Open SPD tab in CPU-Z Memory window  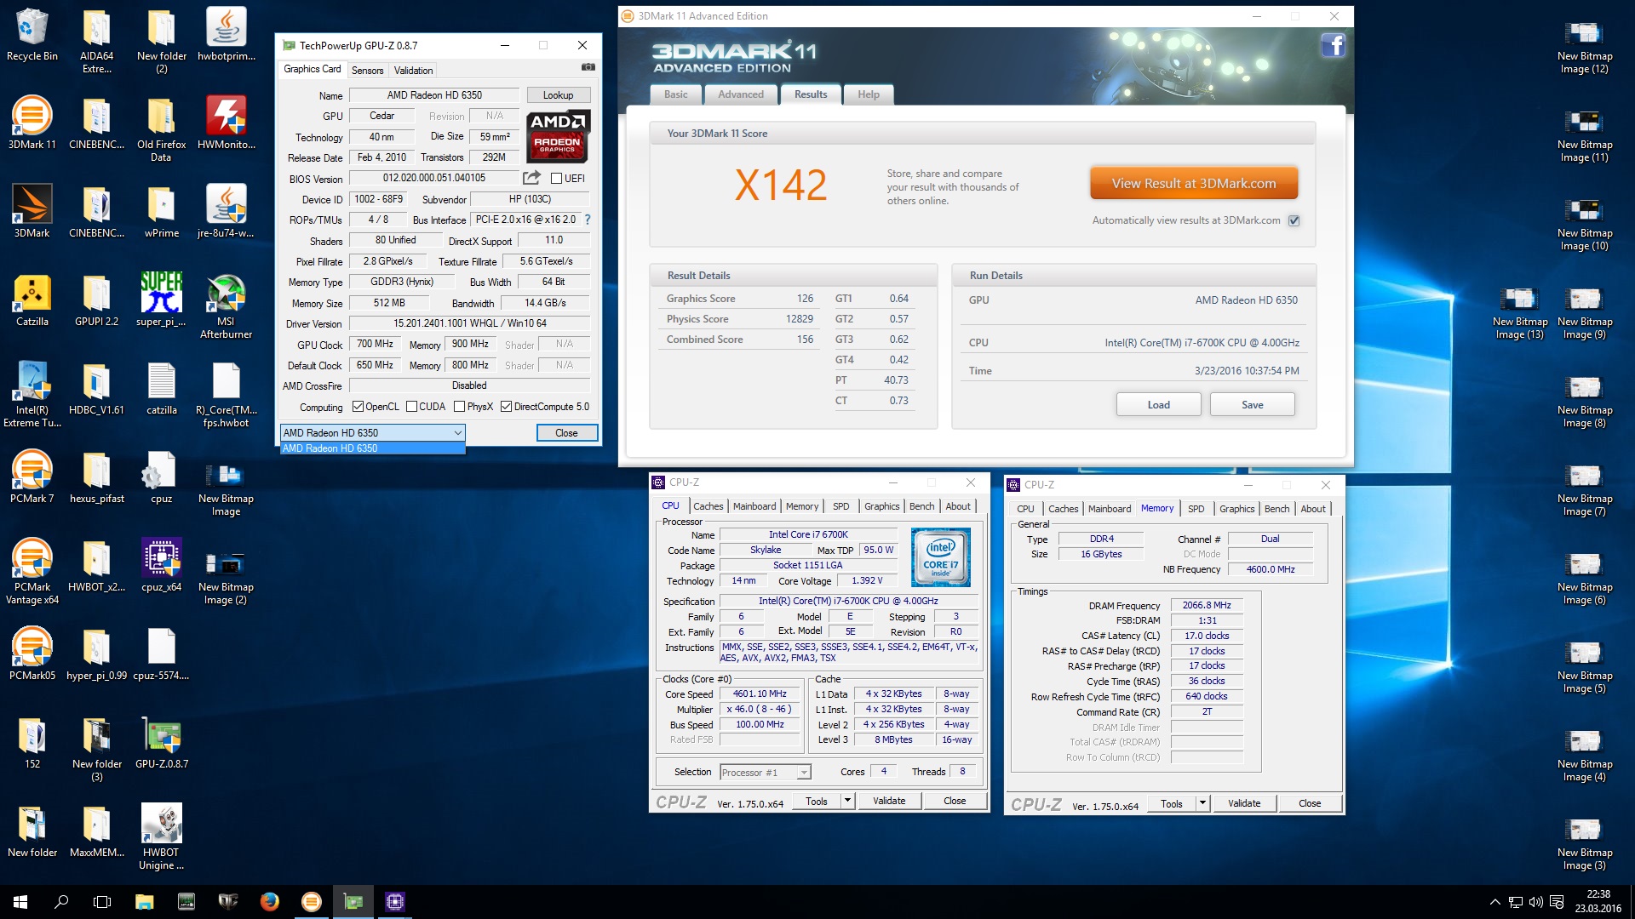(x=1196, y=509)
